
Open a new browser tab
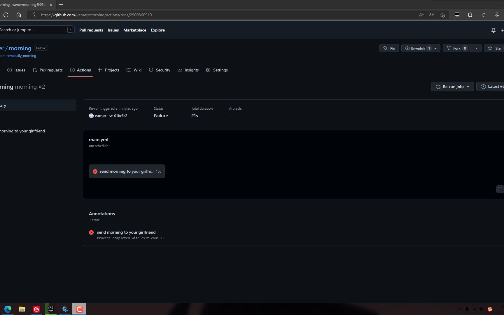pos(61,5)
